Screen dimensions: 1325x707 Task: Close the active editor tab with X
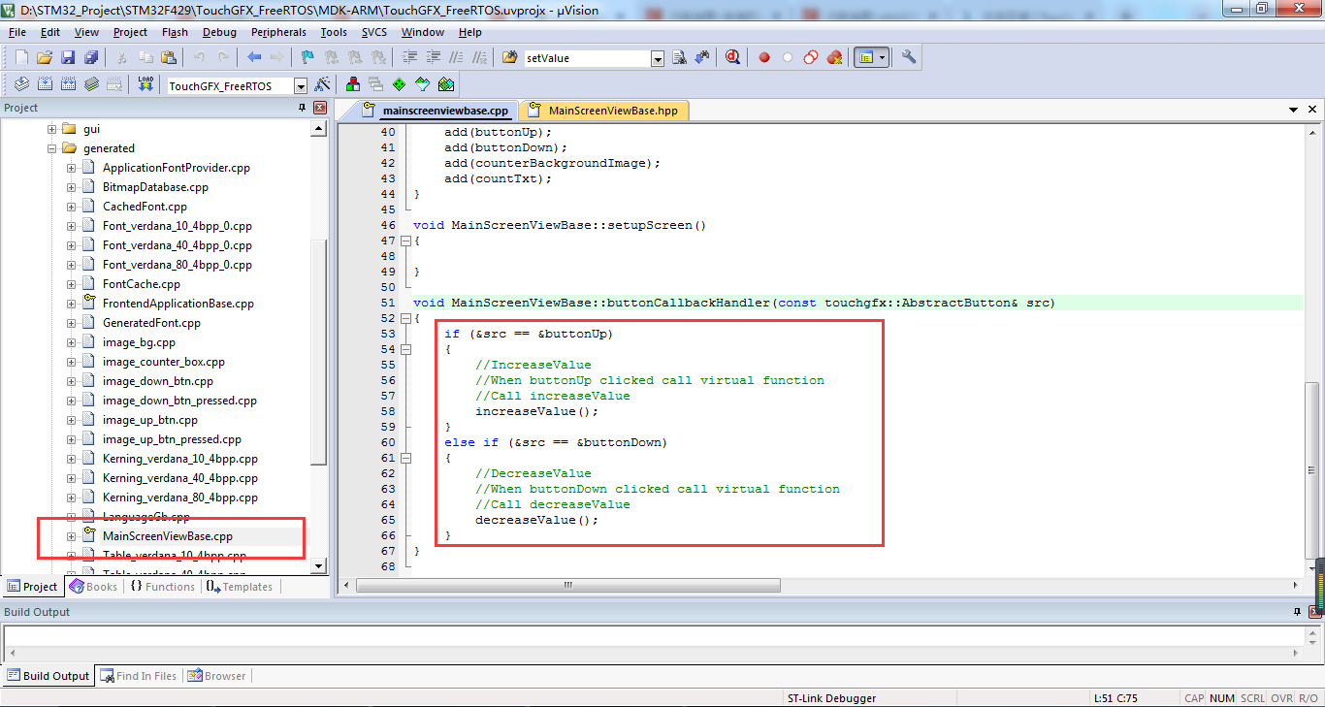1313,110
